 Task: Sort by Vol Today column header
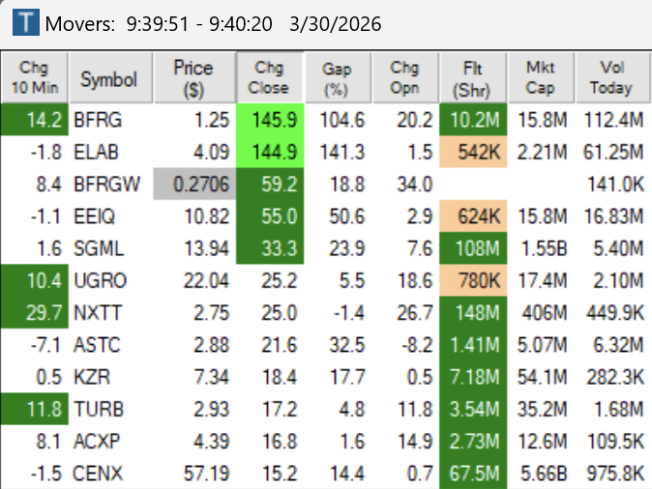click(x=612, y=77)
